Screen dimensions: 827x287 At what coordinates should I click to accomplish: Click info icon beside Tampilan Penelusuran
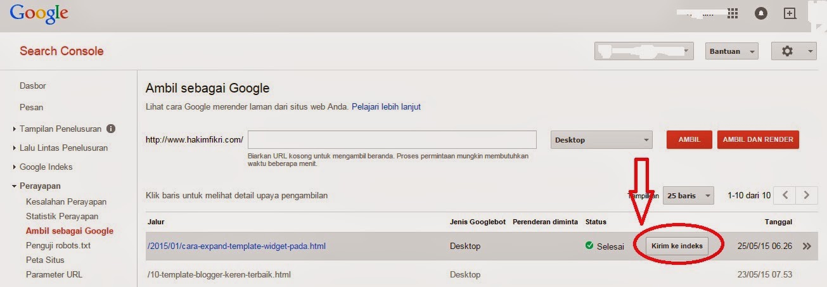(111, 129)
